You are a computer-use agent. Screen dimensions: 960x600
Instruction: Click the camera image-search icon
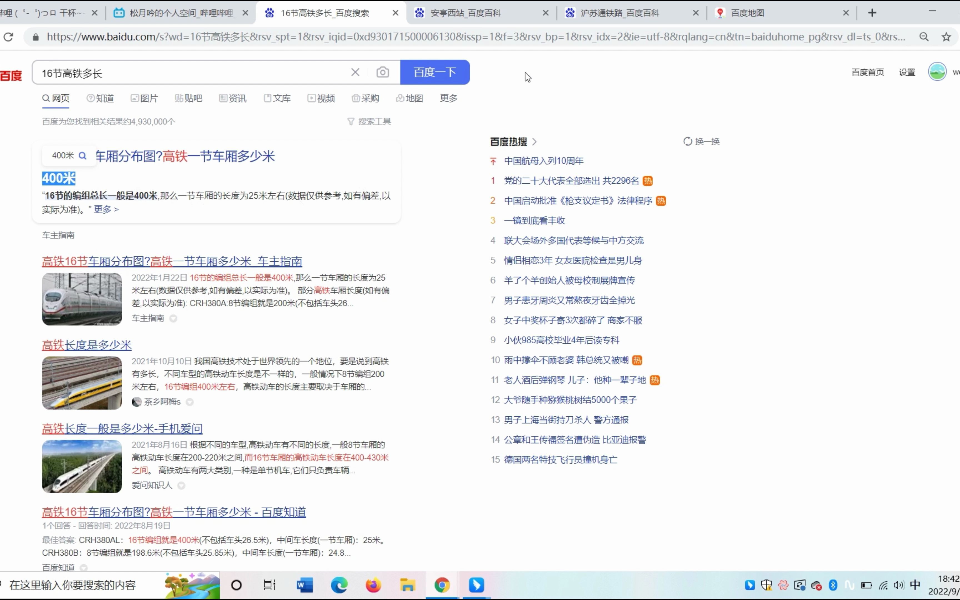[382, 72]
